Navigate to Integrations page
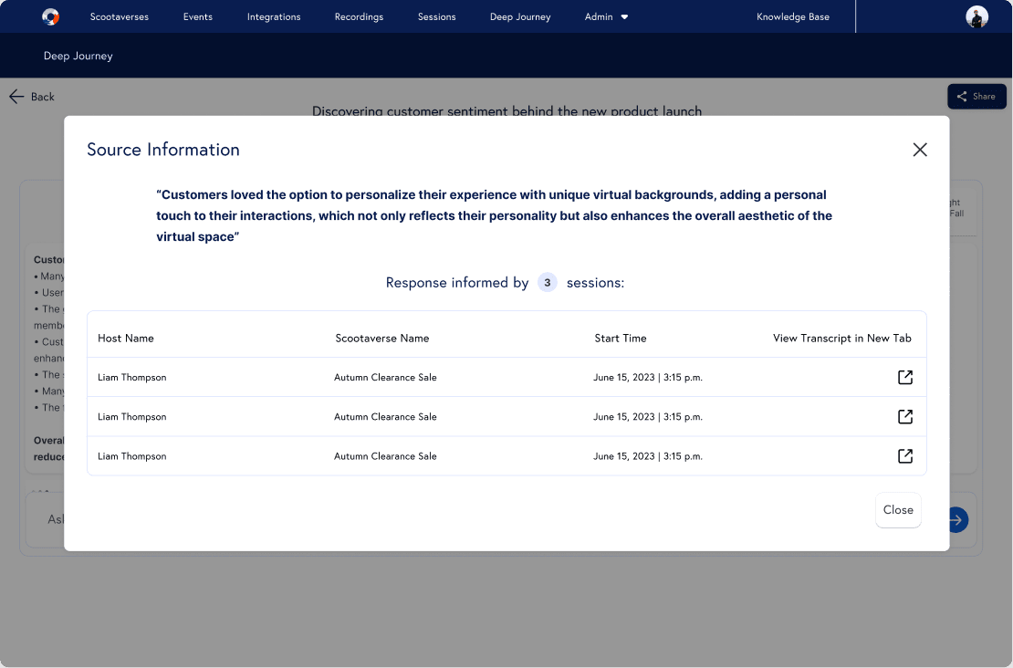 274,16
